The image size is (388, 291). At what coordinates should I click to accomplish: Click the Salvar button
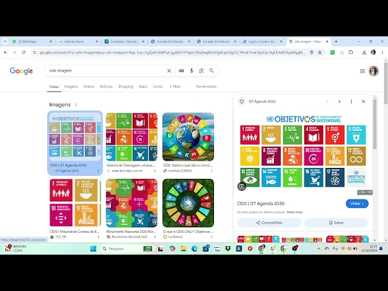[336, 222]
